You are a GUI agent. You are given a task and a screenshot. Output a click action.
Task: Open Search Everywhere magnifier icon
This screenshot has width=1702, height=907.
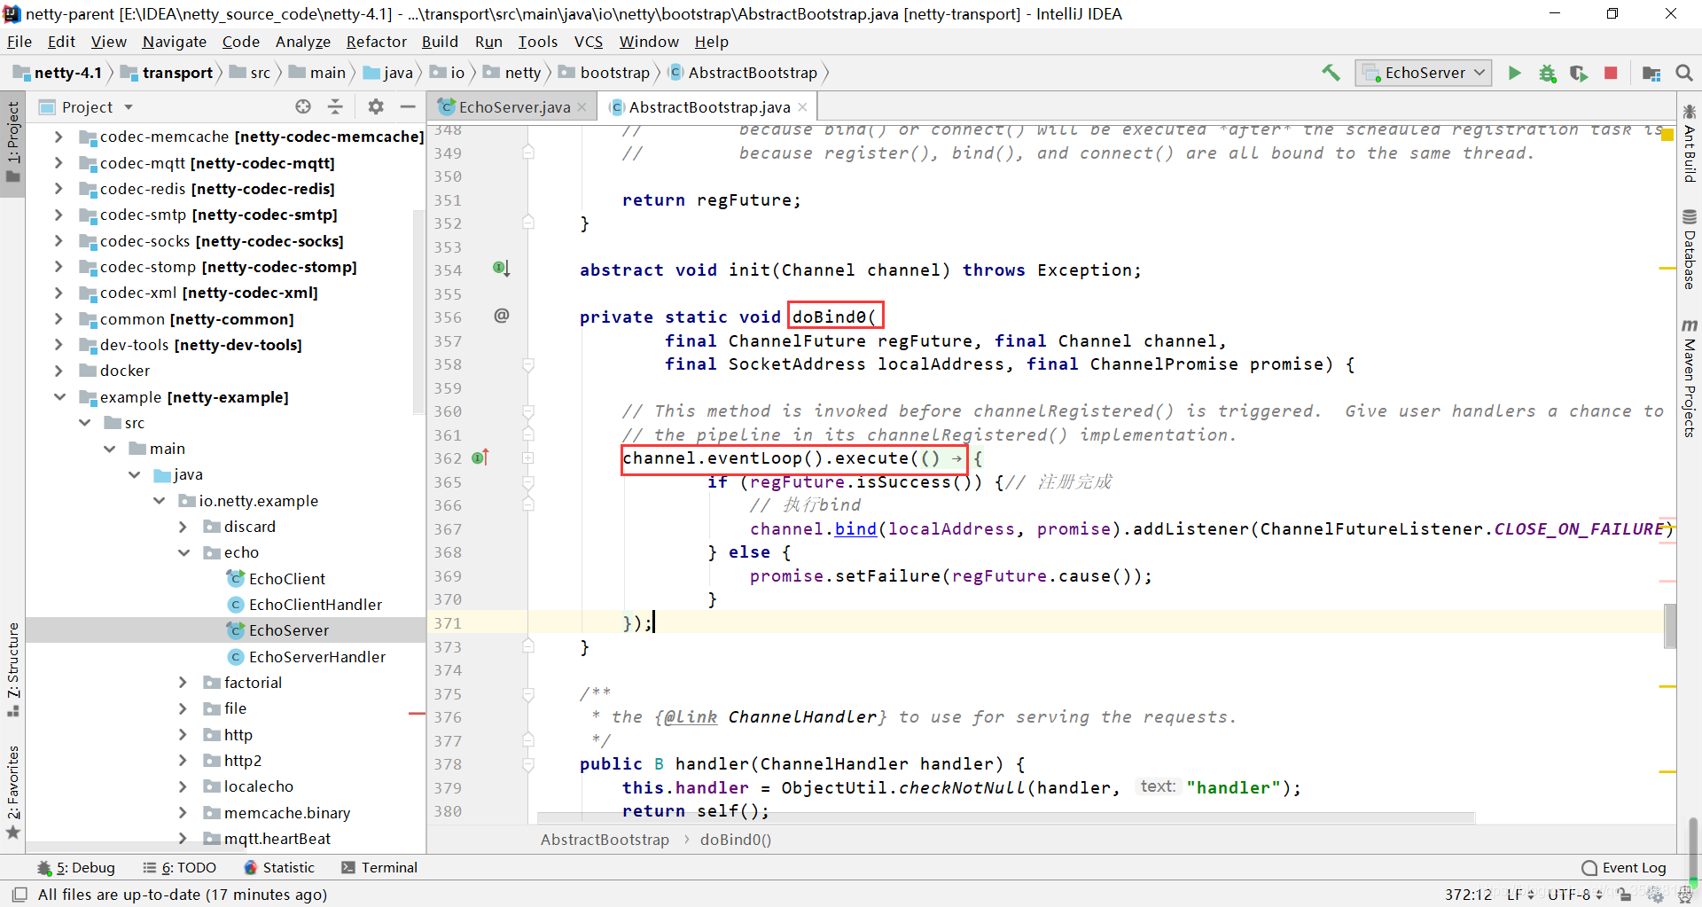(1684, 73)
